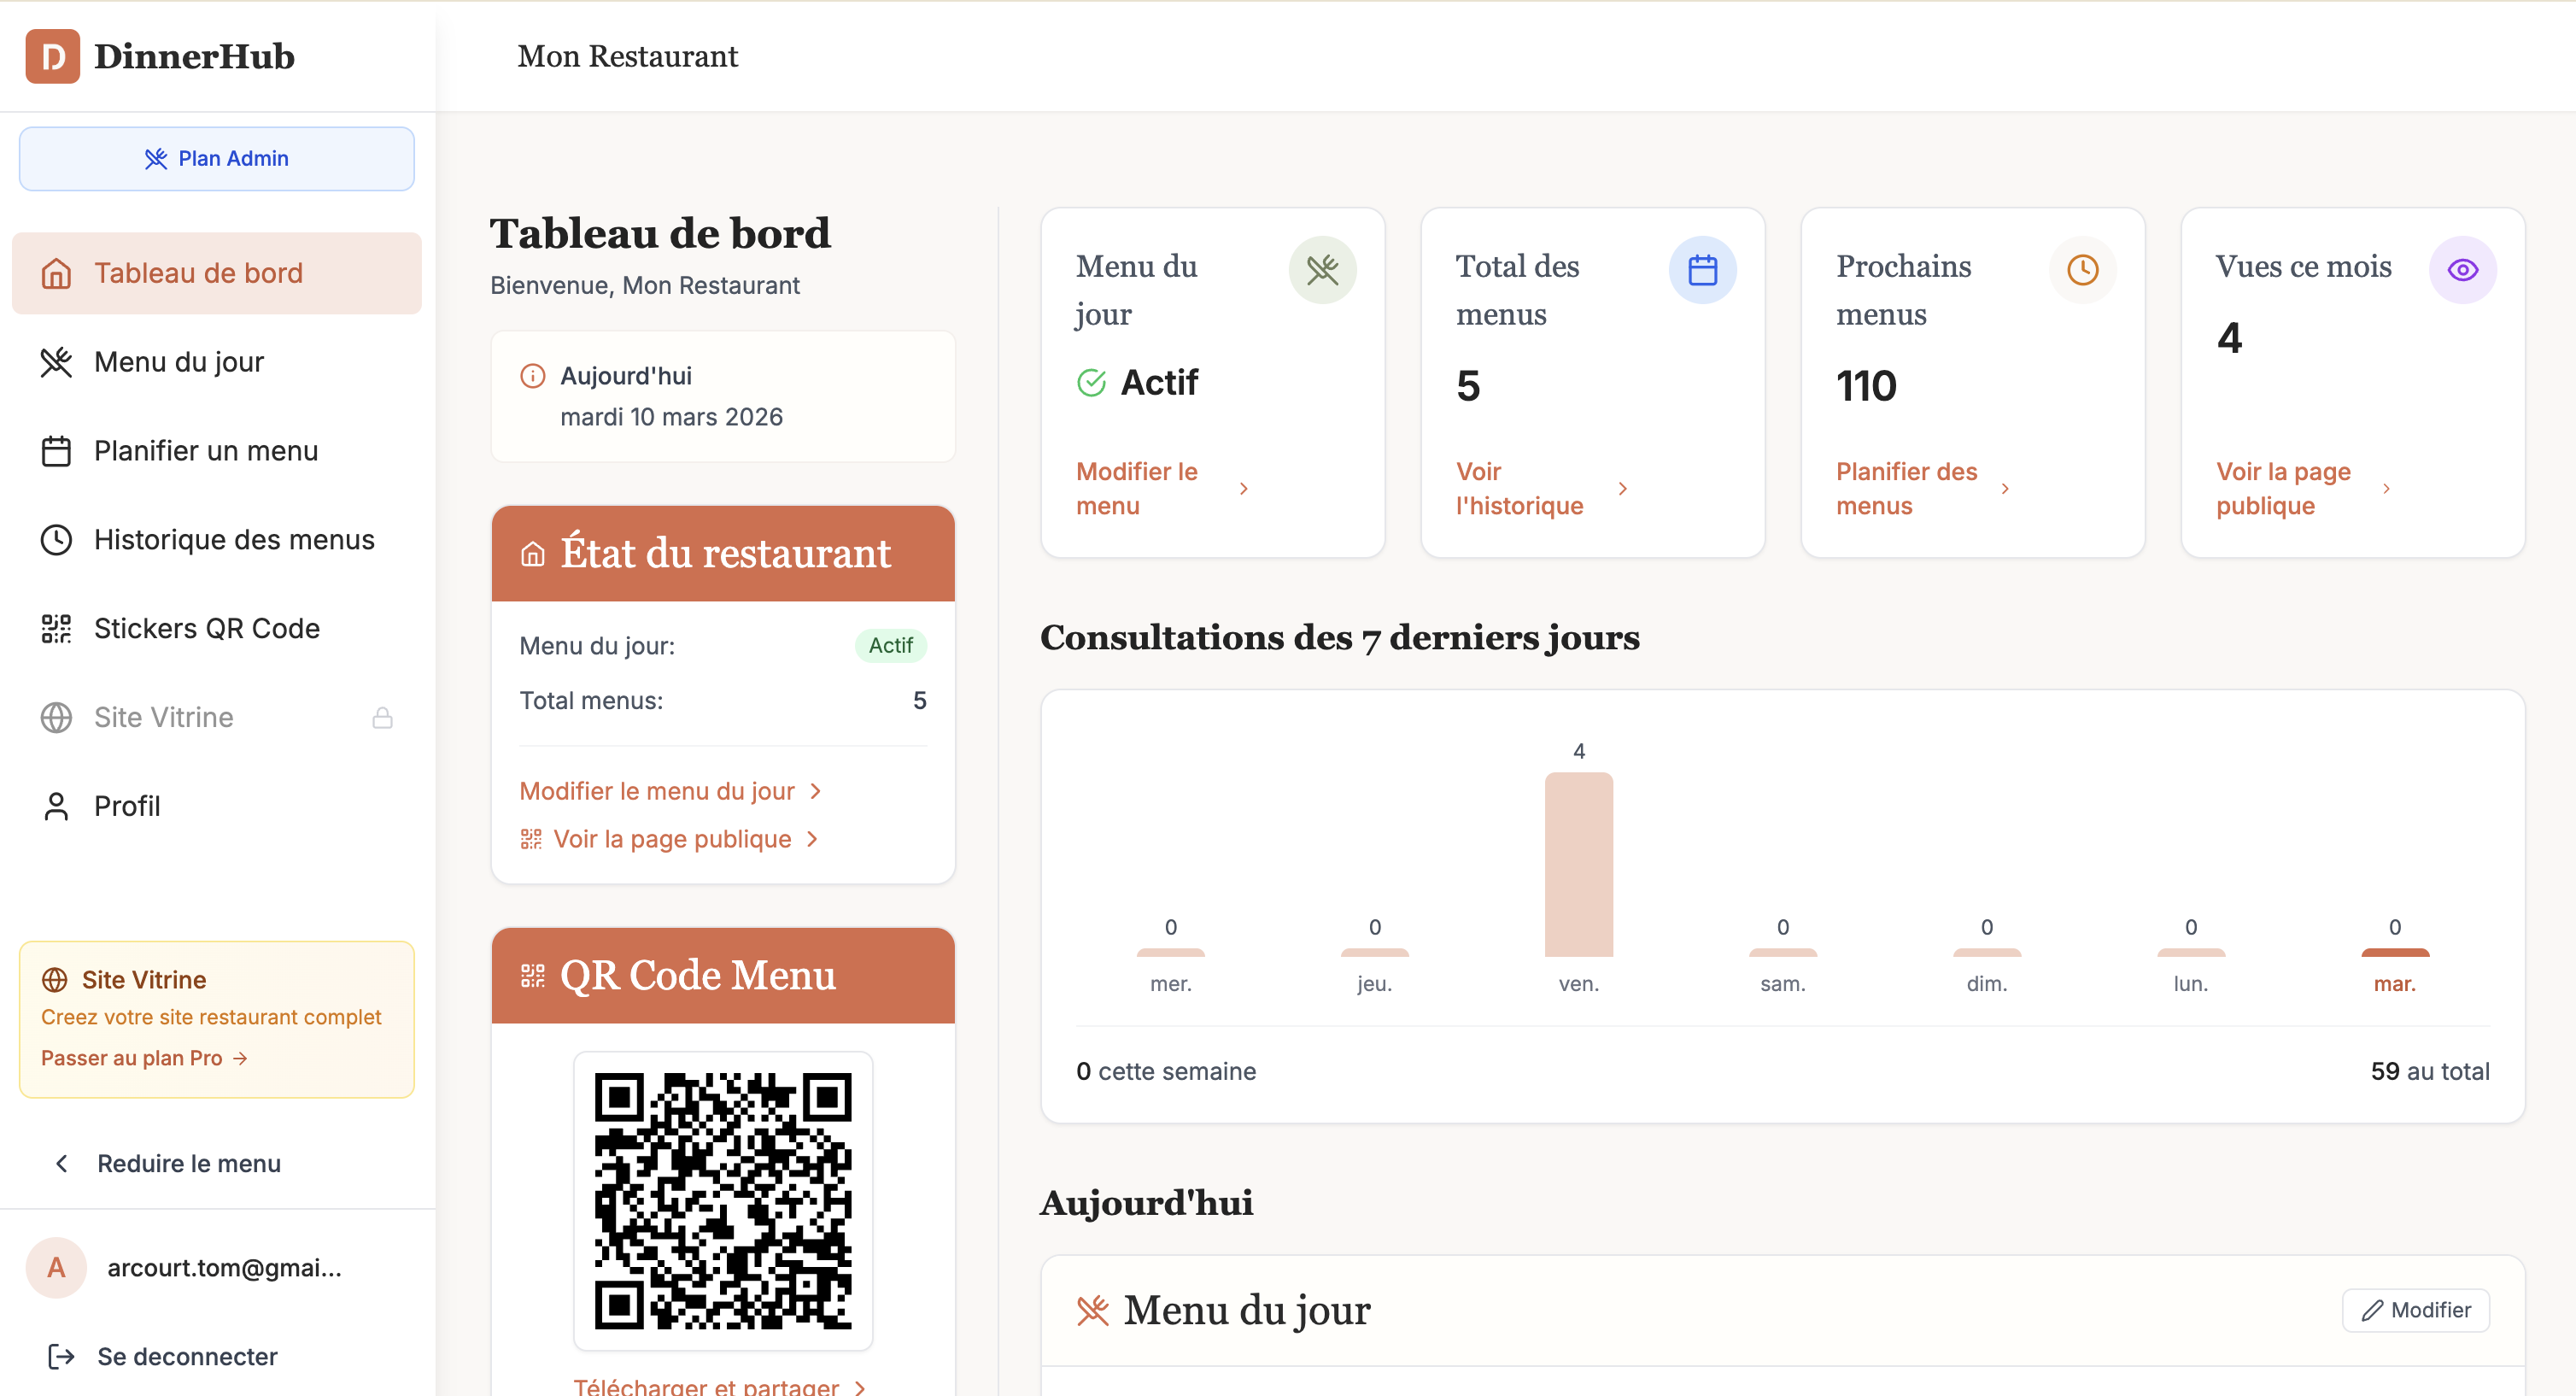Viewport: 2576px width, 1396px height.
Task: Click the account email arcourt.tom@gmai...
Action: coord(224,1267)
